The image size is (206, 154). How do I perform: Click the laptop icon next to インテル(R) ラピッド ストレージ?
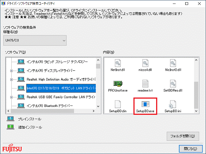coord(21,62)
